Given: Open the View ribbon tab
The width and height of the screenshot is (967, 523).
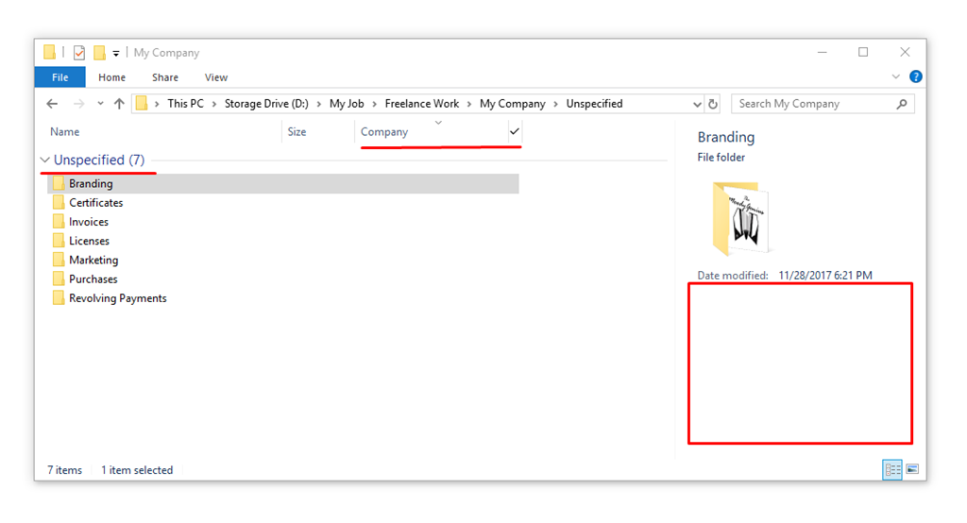Looking at the screenshot, I should pos(216,77).
